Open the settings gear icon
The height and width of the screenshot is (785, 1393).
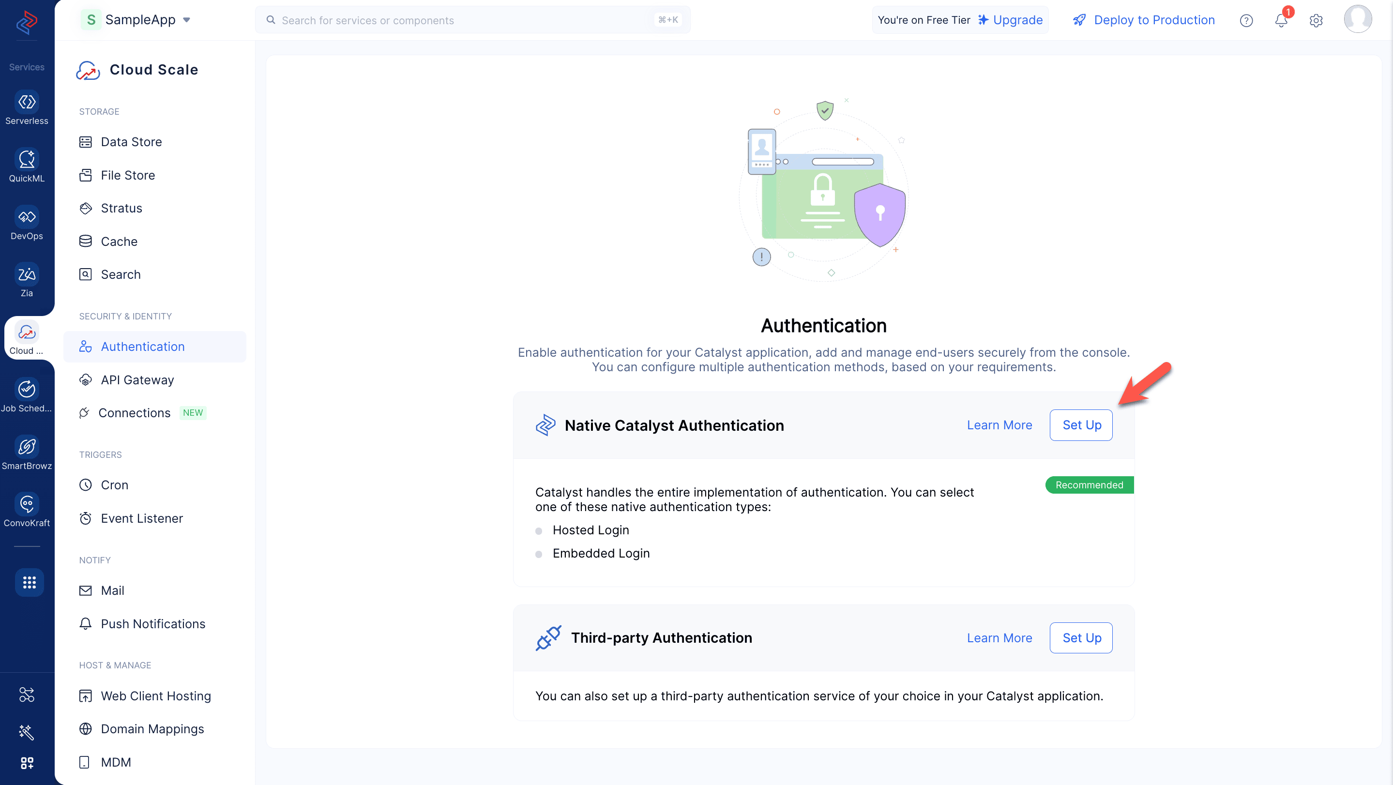click(x=1316, y=20)
